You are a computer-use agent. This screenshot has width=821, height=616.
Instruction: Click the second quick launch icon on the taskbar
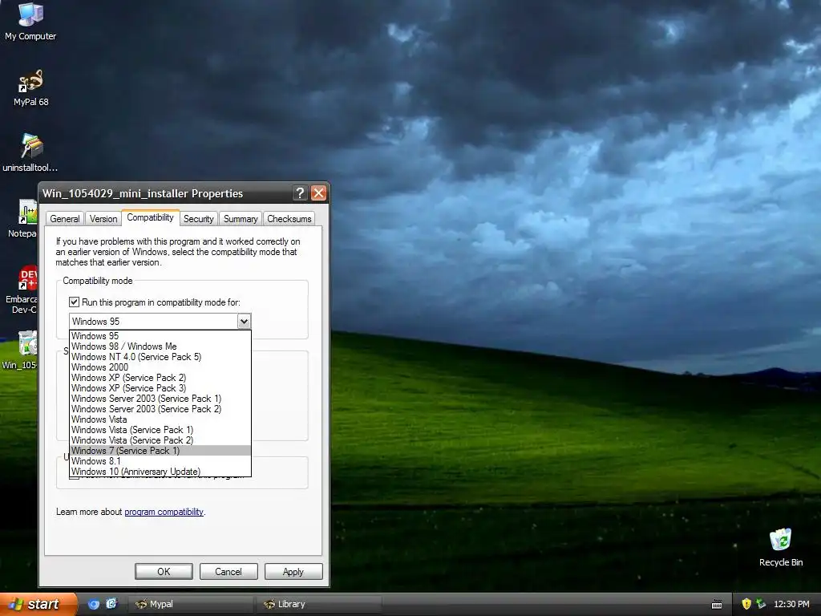click(x=111, y=604)
